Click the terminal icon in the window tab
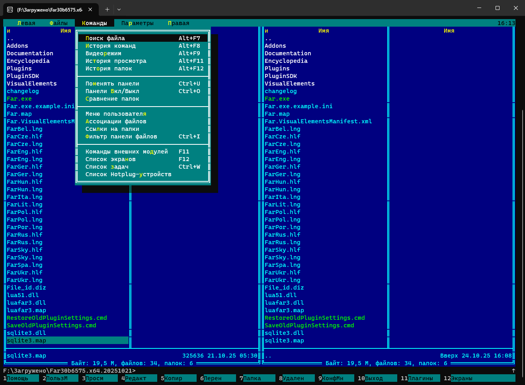Screen dimensions: 525x385 [10, 10]
